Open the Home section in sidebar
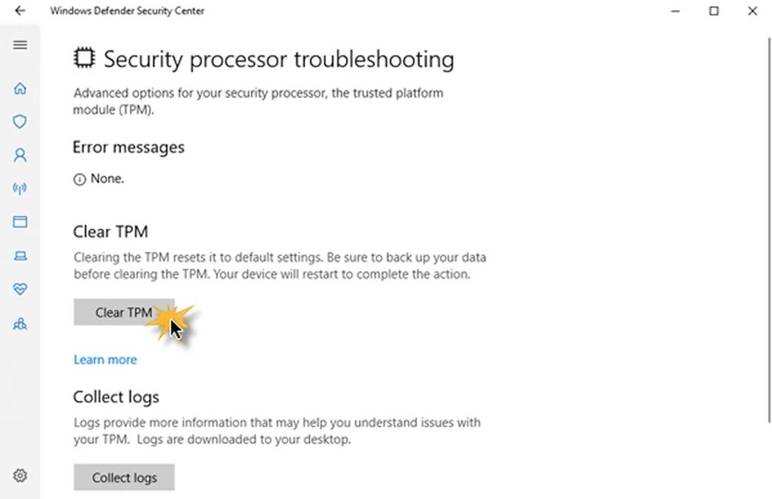Screen dimensions: 772x499 tap(20, 88)
